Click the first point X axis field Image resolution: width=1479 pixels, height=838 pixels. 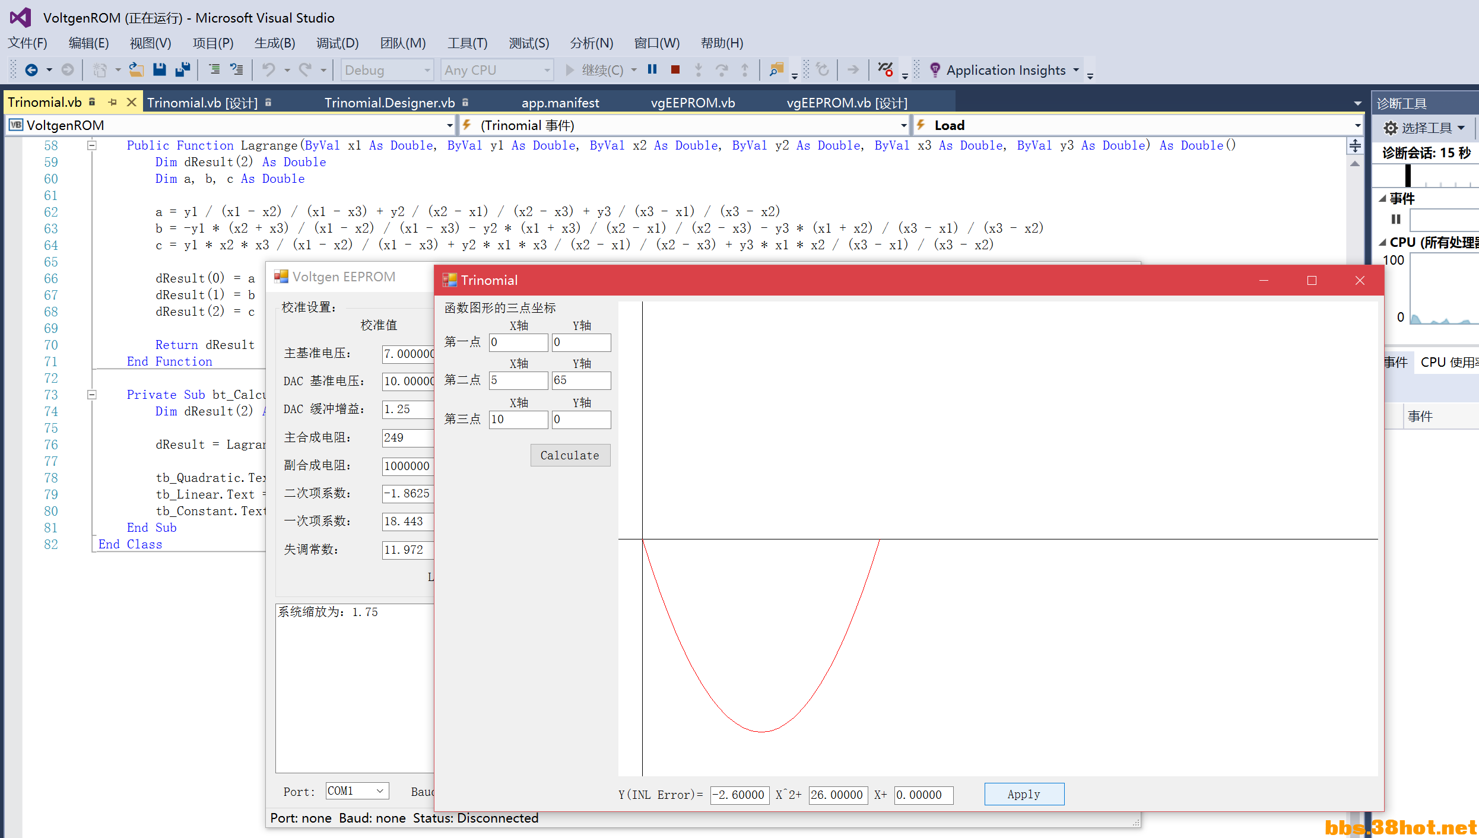click(x=518, y=342)
